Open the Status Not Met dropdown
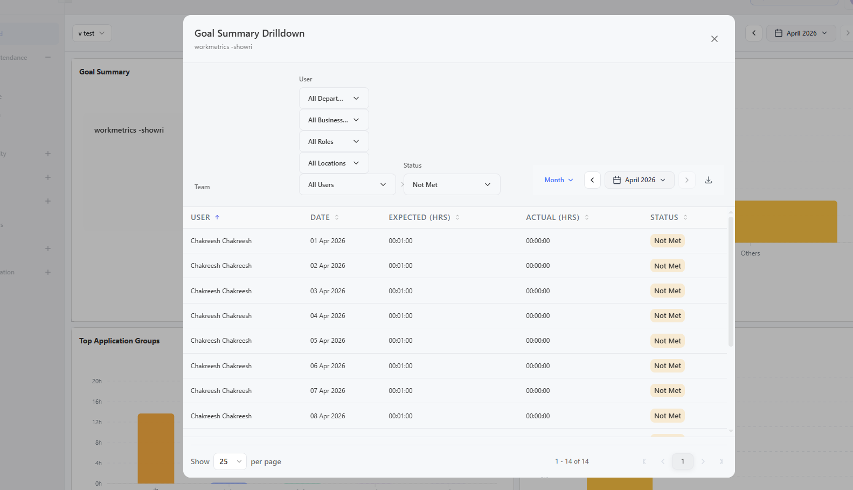Image resolution: width=853 pixels, height=490 pixels. tap(452, 184)
